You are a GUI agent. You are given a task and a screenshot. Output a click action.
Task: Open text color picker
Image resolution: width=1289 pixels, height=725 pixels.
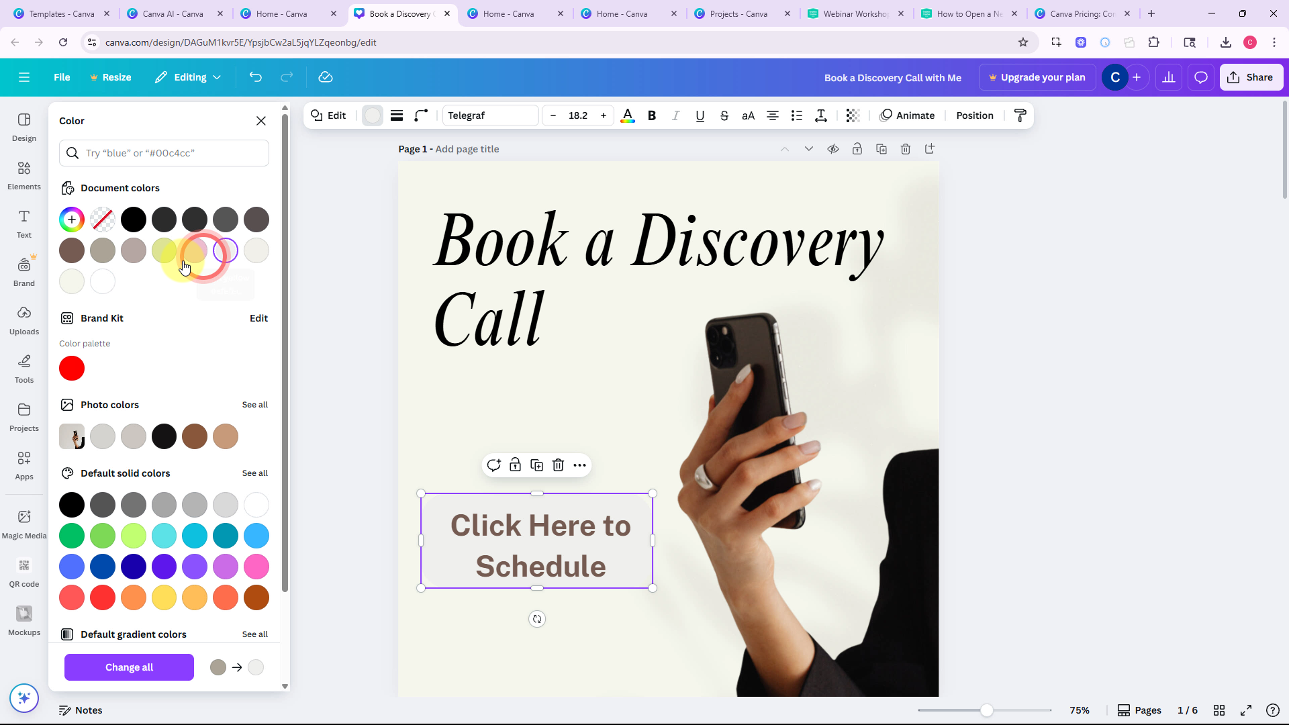[628, 115]
